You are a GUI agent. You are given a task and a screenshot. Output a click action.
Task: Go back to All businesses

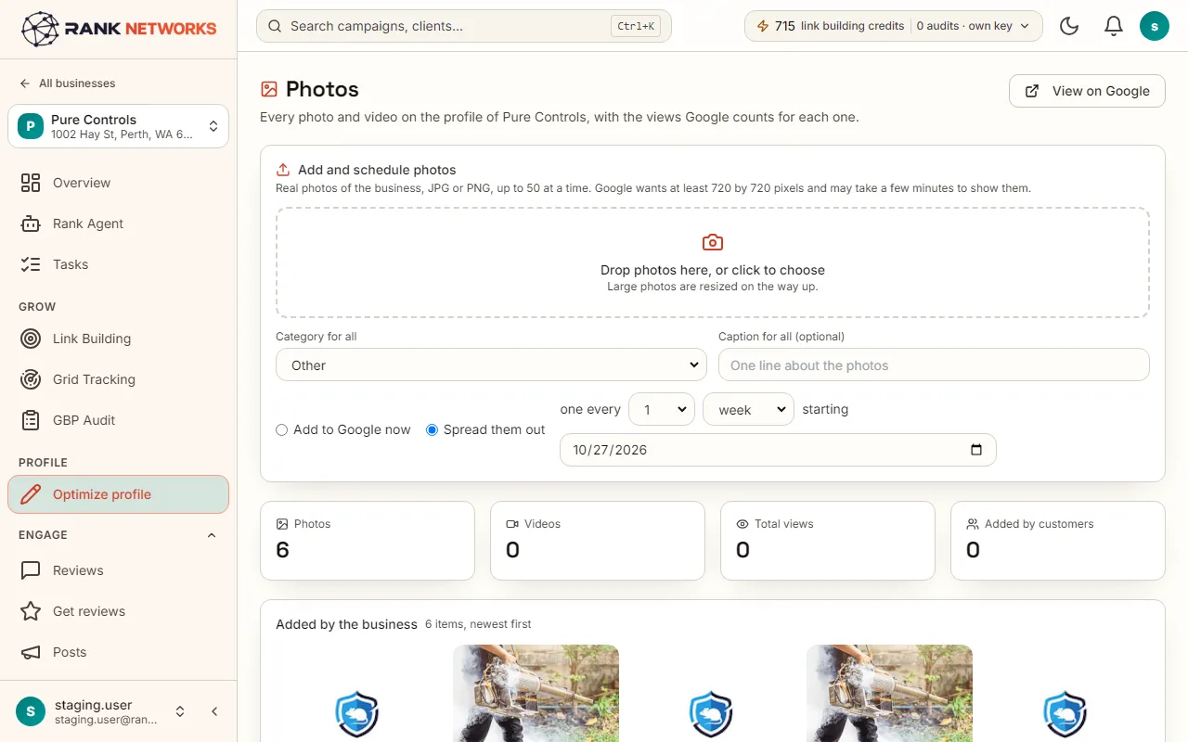pyautogui.click(x=68, y=83)
